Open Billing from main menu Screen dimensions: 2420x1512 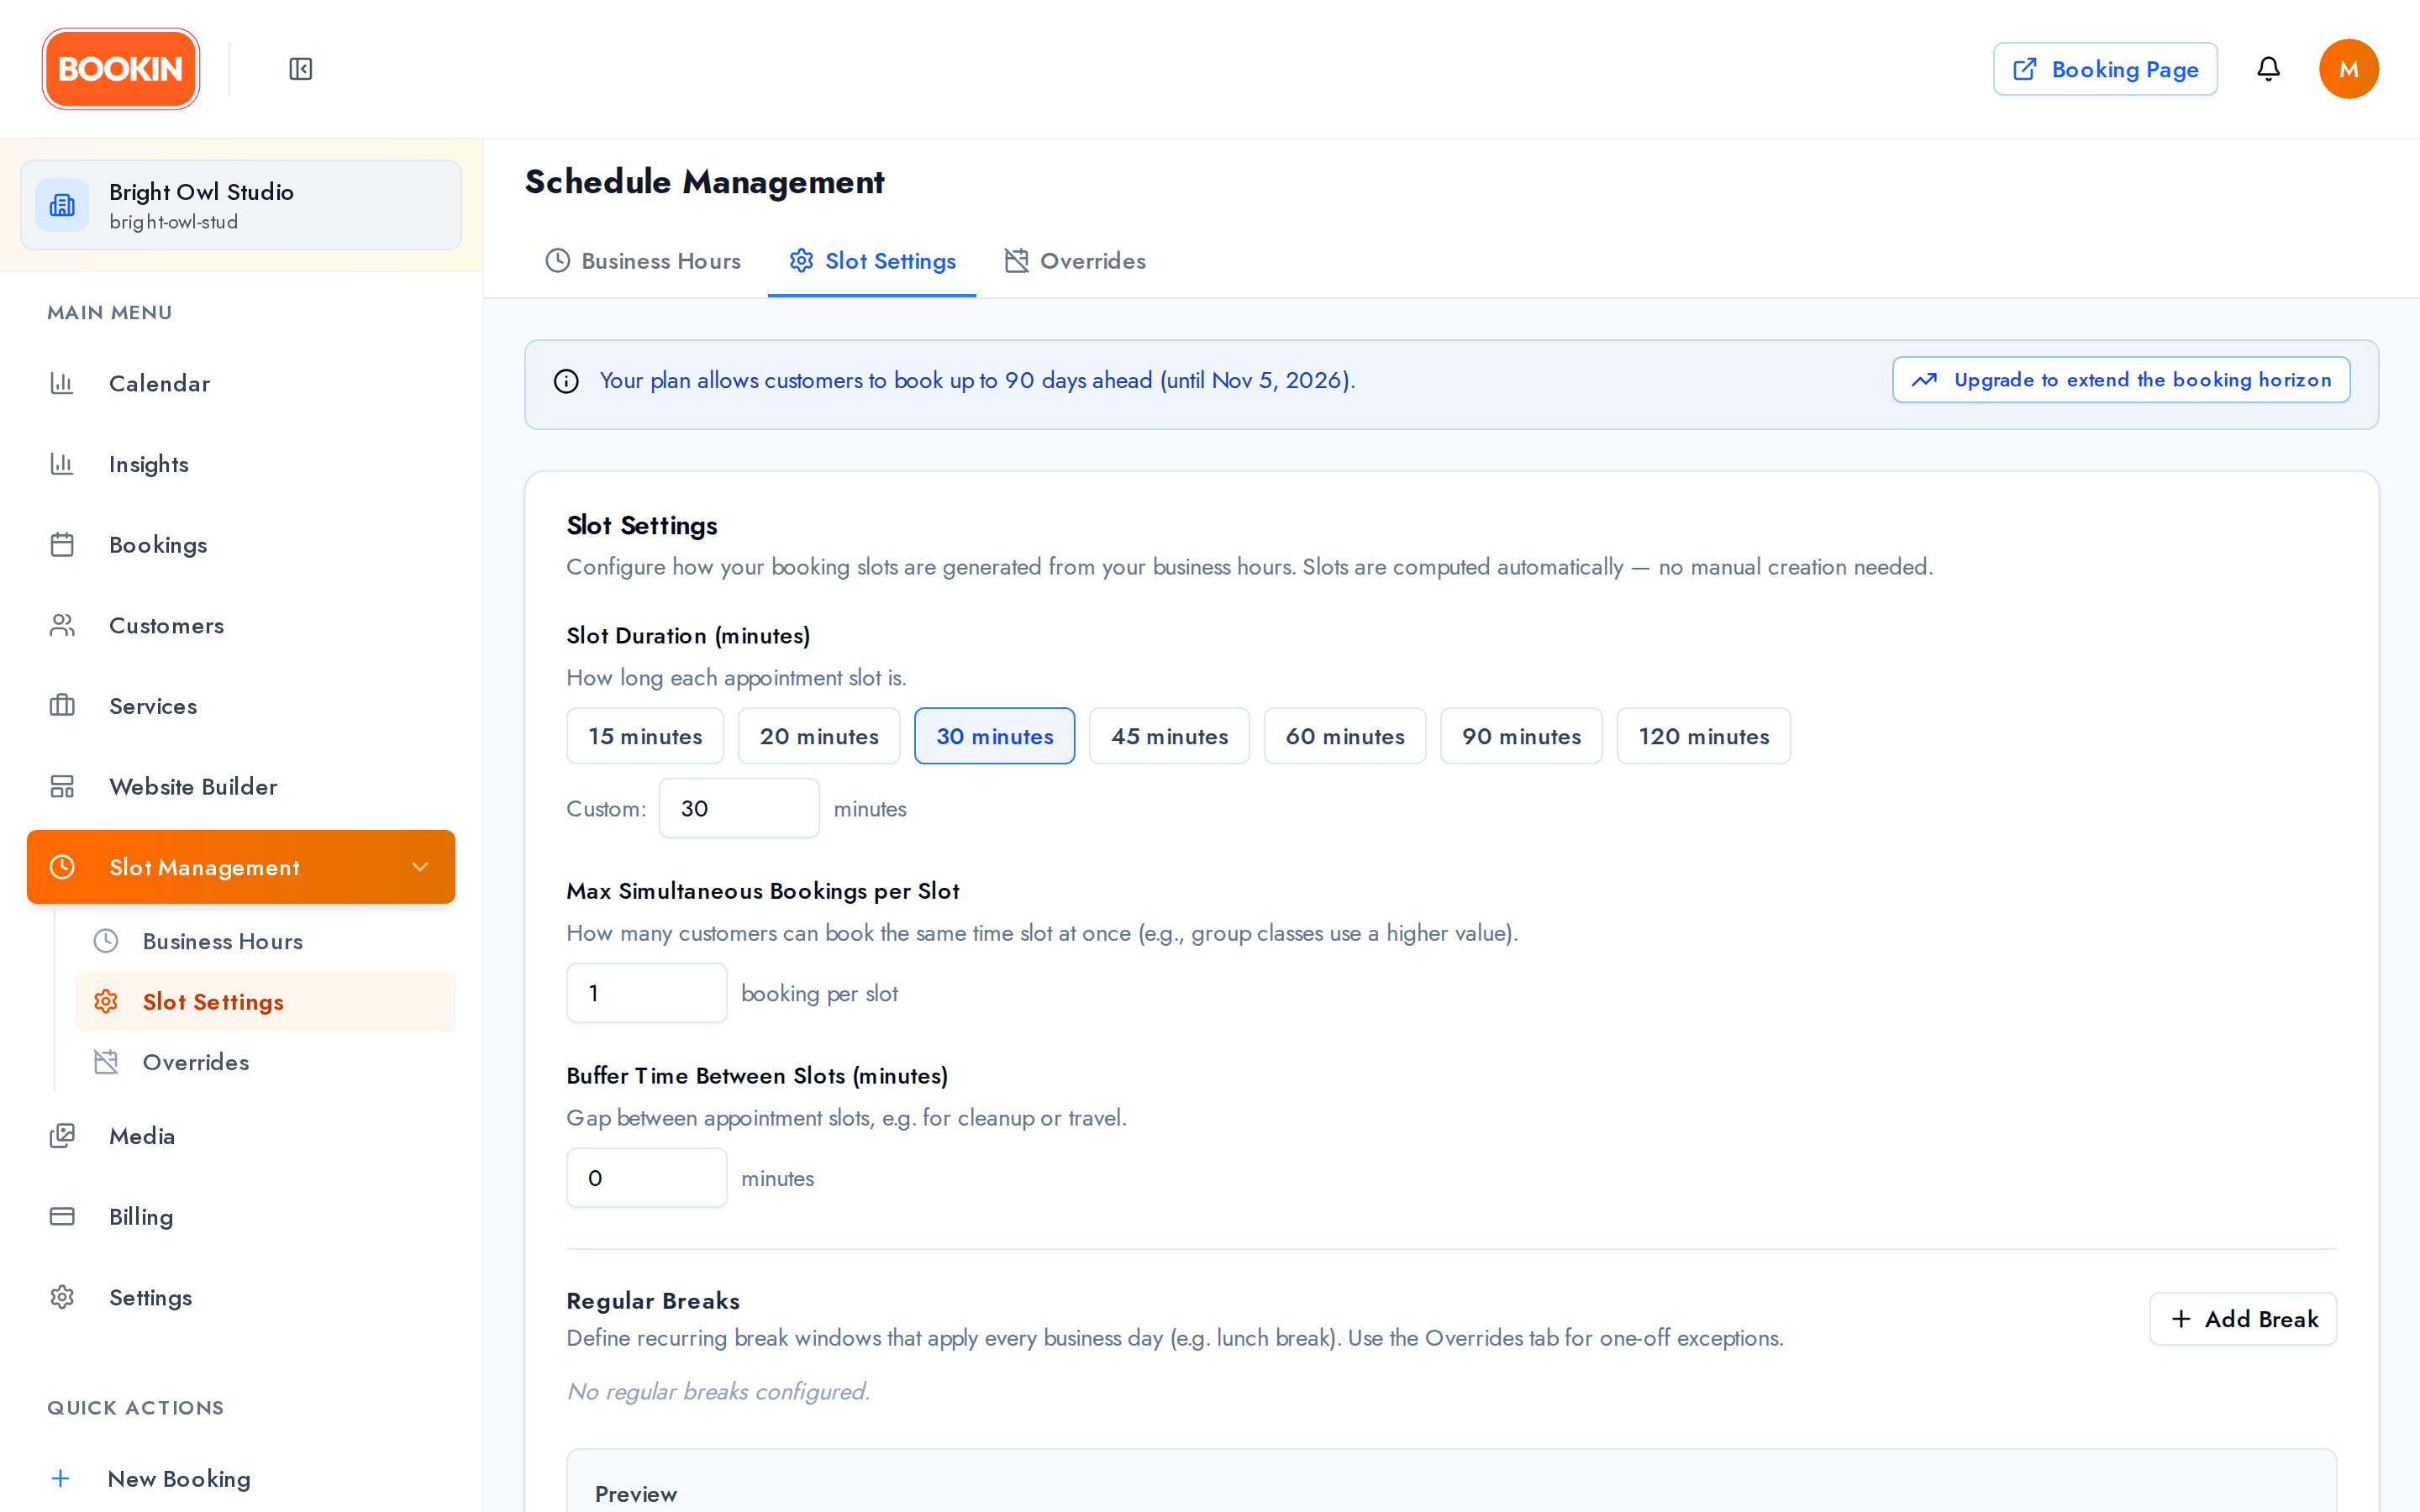[241, 1217]
